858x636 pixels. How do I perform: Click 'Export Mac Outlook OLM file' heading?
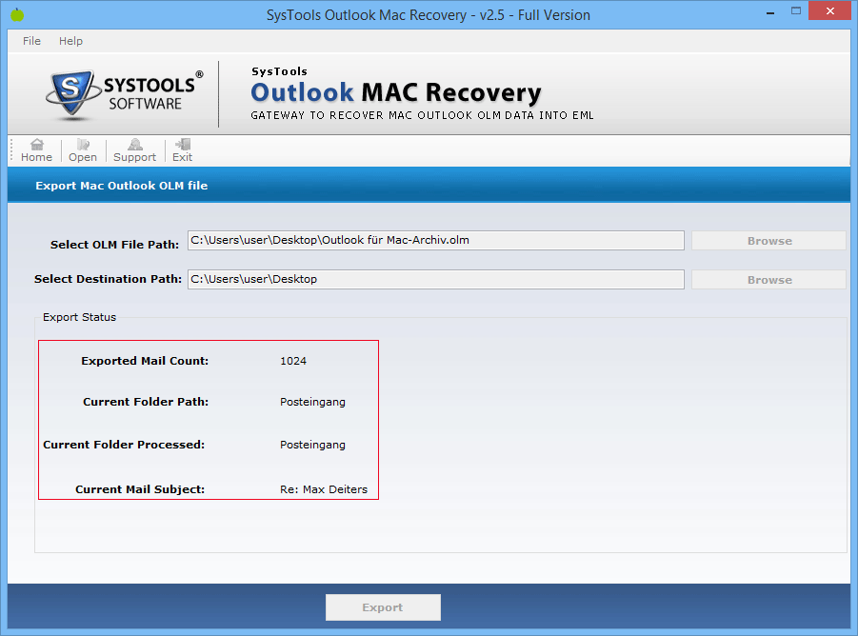[x=122, y=186]
